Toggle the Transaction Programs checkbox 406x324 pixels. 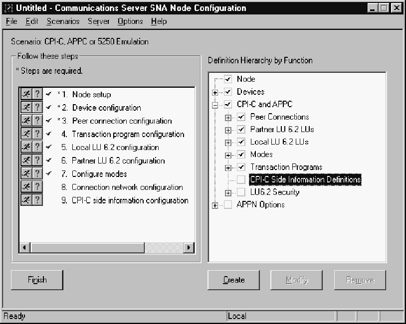[x=241, y=167]
